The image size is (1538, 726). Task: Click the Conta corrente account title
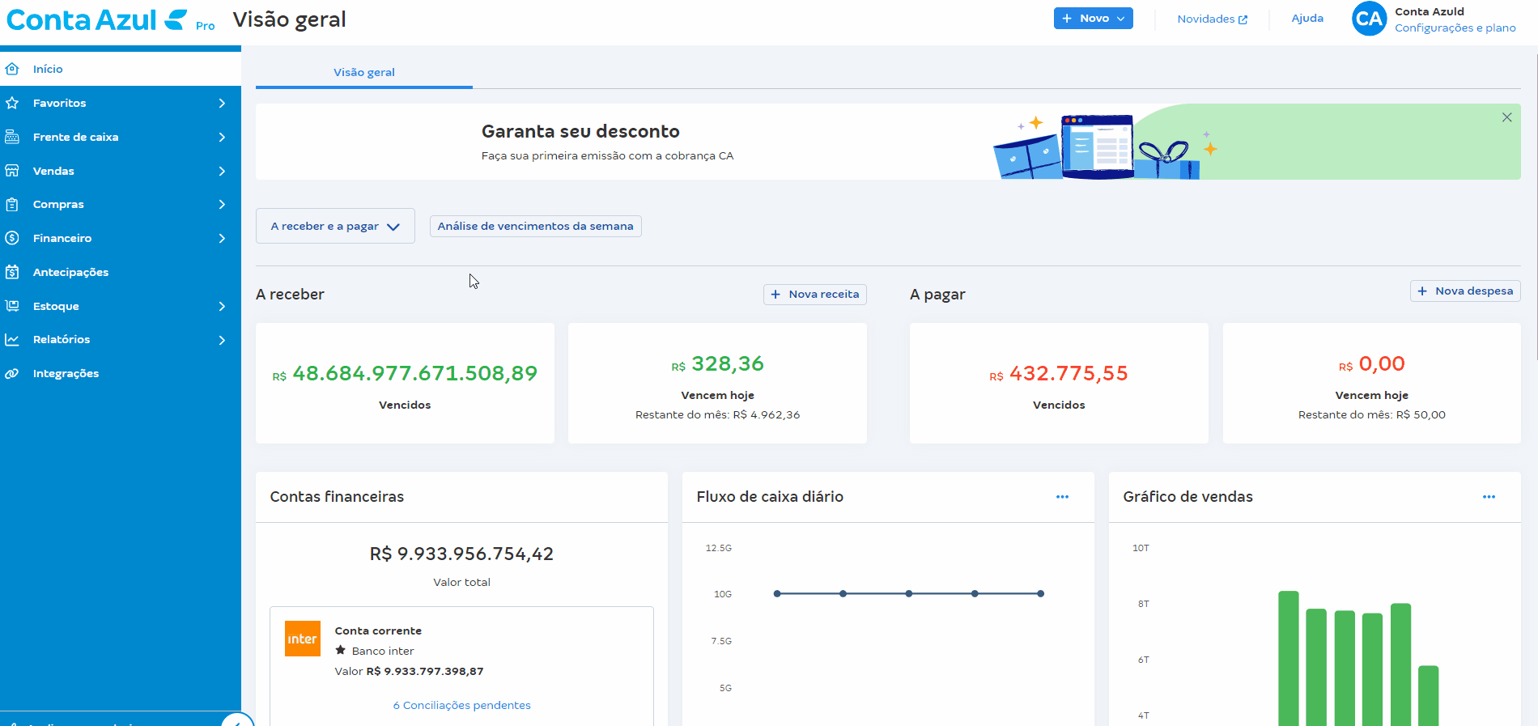(x=378, y=630)
